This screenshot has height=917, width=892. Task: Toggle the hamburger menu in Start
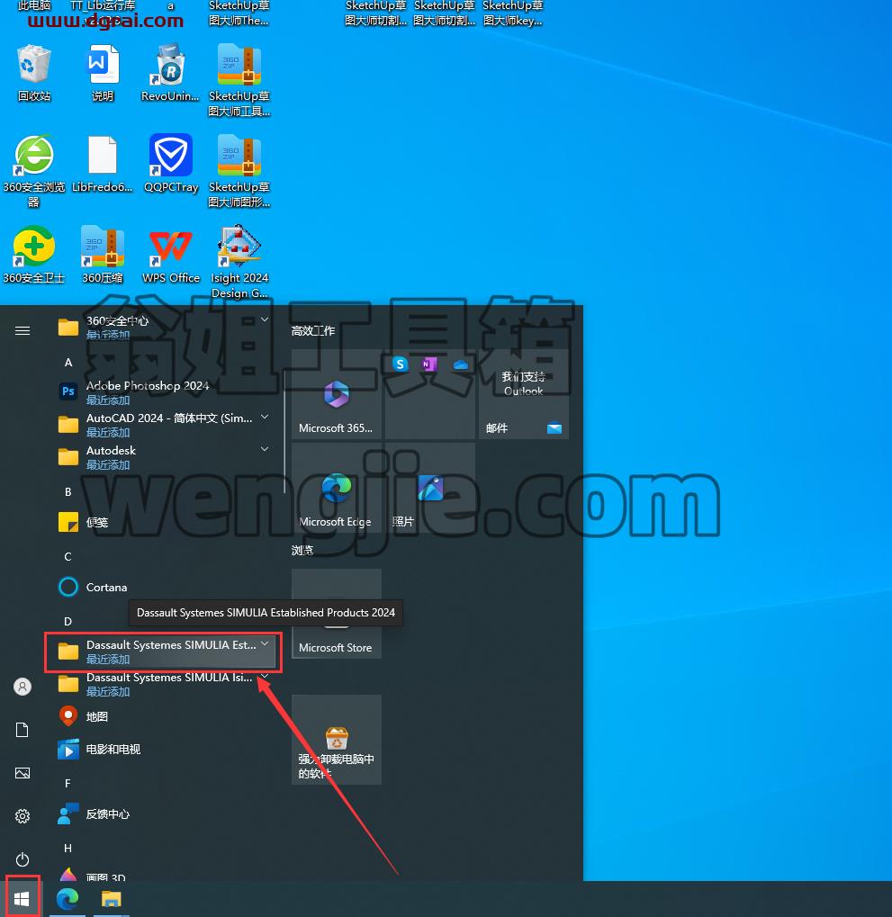pos(23,331)
